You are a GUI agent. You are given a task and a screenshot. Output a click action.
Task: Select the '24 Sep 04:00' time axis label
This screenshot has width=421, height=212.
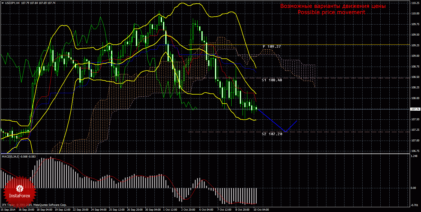click(x=99, y=210)
